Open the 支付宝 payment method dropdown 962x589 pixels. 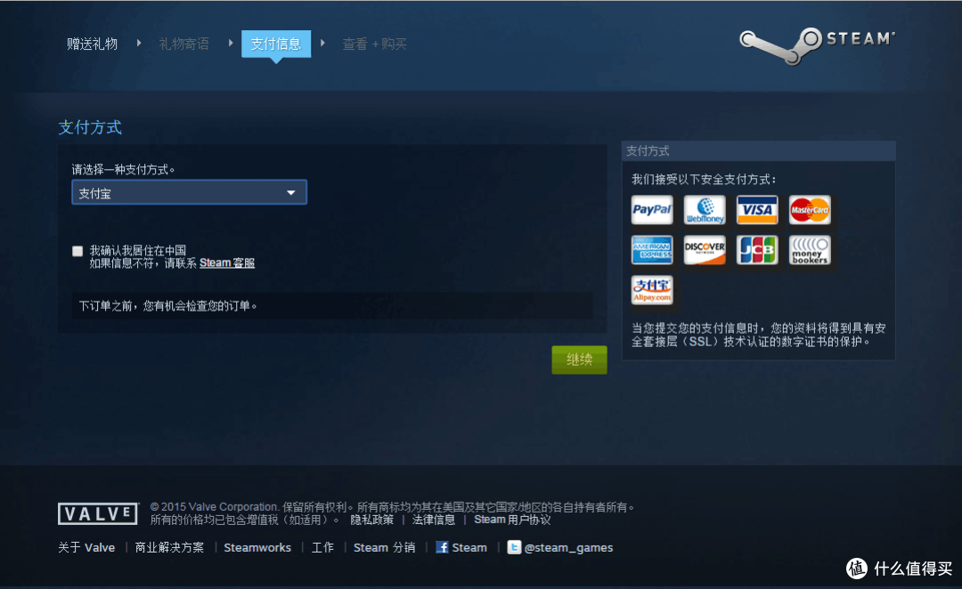pos(189,192)
